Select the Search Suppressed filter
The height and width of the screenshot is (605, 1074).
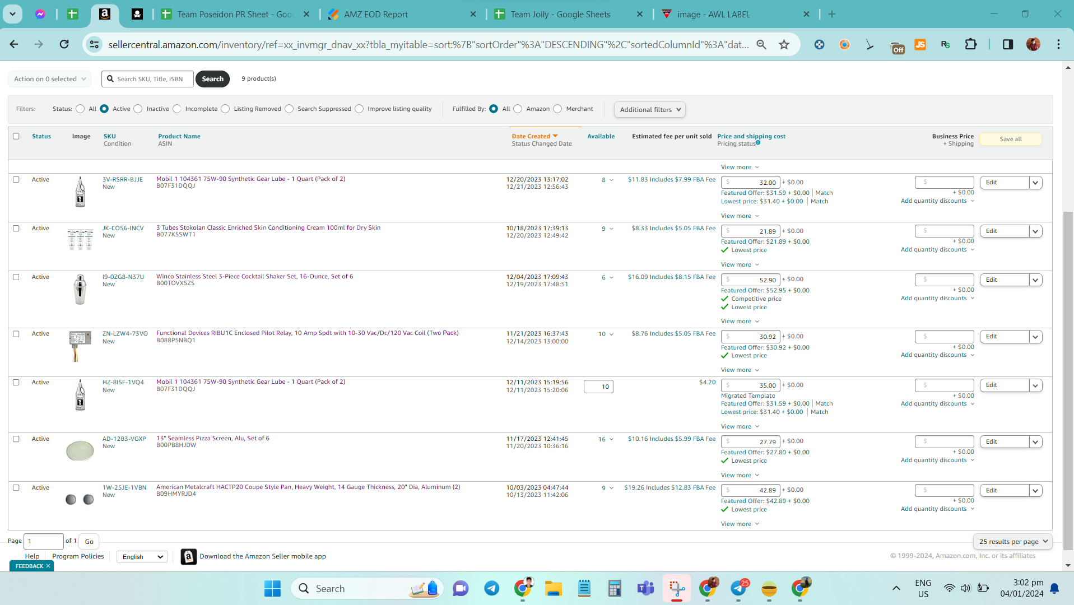pos(289,109)
